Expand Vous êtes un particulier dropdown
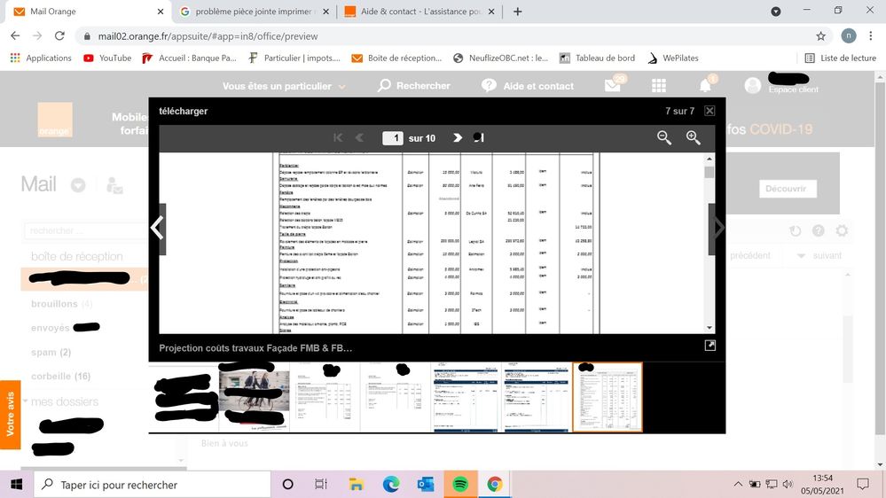This screenshot has height=498, width=886. pyautogui.click(x=284, y=86)
